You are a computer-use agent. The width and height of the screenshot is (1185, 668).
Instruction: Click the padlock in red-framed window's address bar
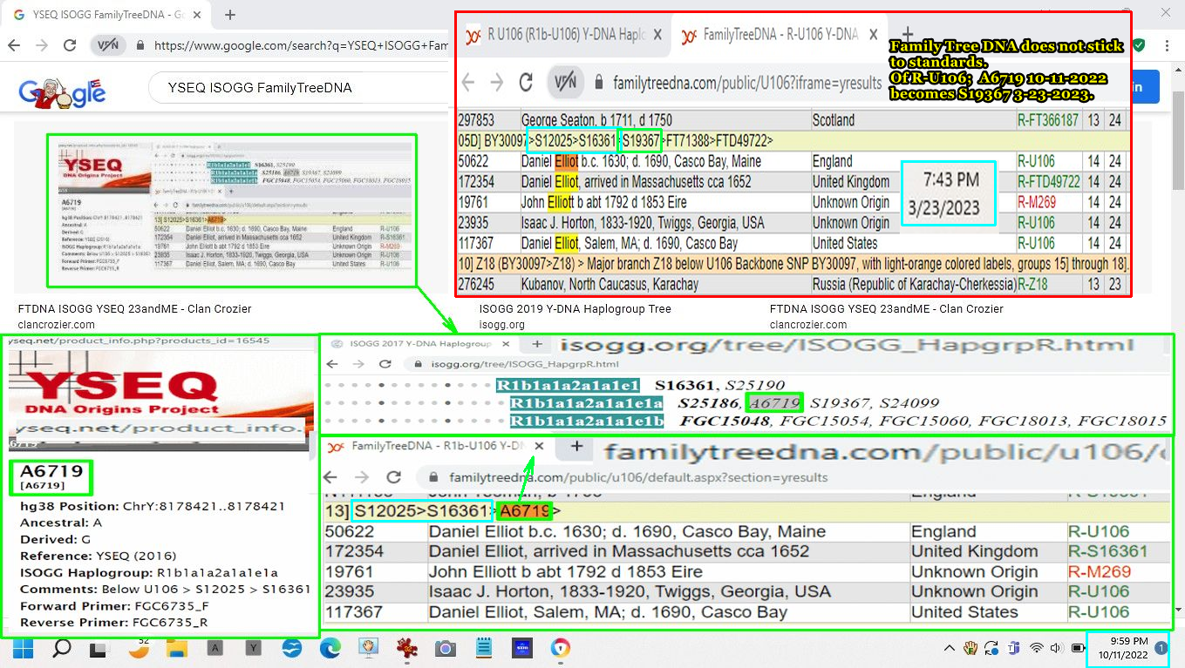pos(599,83)
